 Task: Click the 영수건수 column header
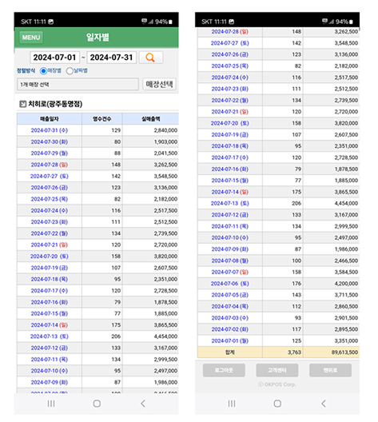pos(102,118)
